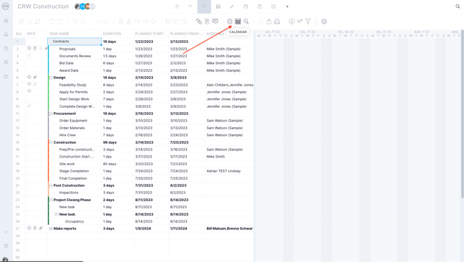Click the link tasks chain icon
Screen dimensions: 464x262
(x=199, y=21)
